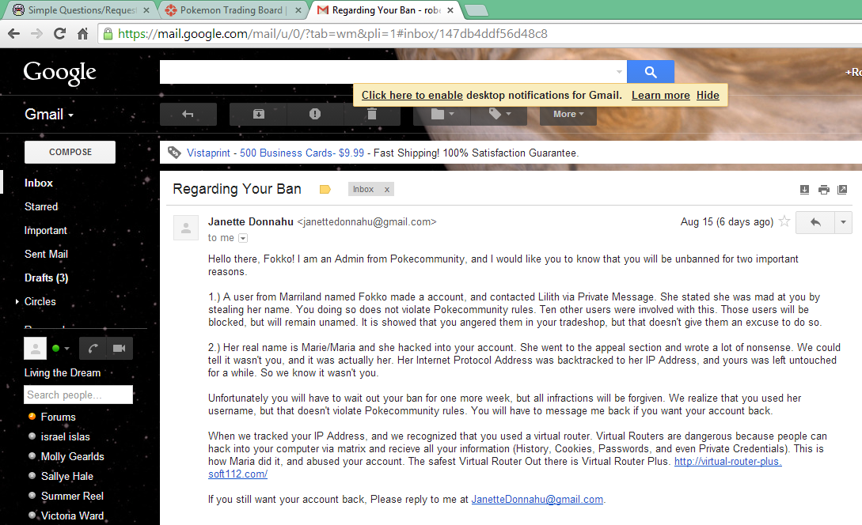
Task: Open the Labels tag dropdown
Action: 499,114
